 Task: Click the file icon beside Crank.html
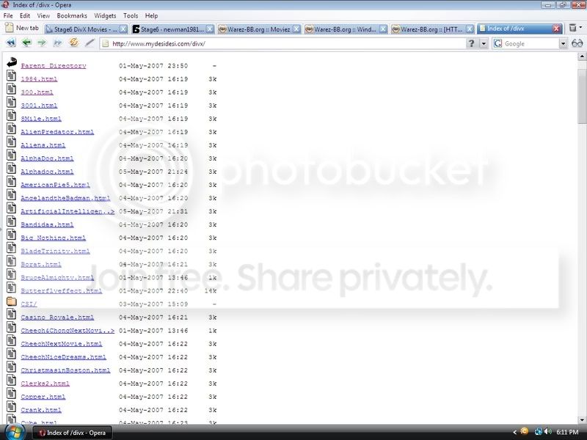click(11, 406)
